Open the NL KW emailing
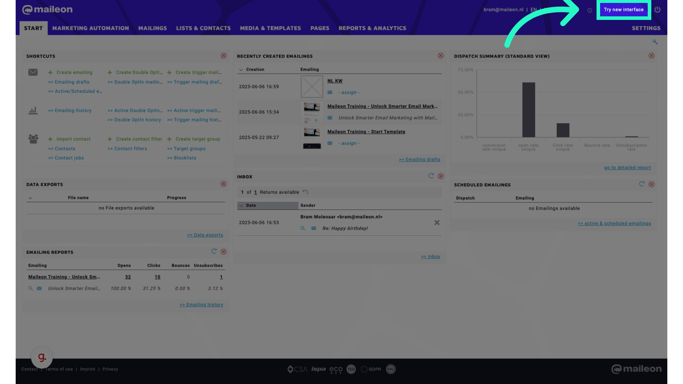The height and width of the screenshot is (384, 683). click(x=335, y=81)
